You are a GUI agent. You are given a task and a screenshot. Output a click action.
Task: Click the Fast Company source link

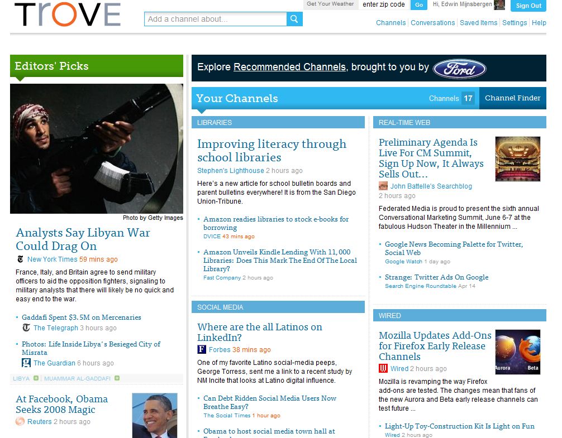[x=222, y=277]
